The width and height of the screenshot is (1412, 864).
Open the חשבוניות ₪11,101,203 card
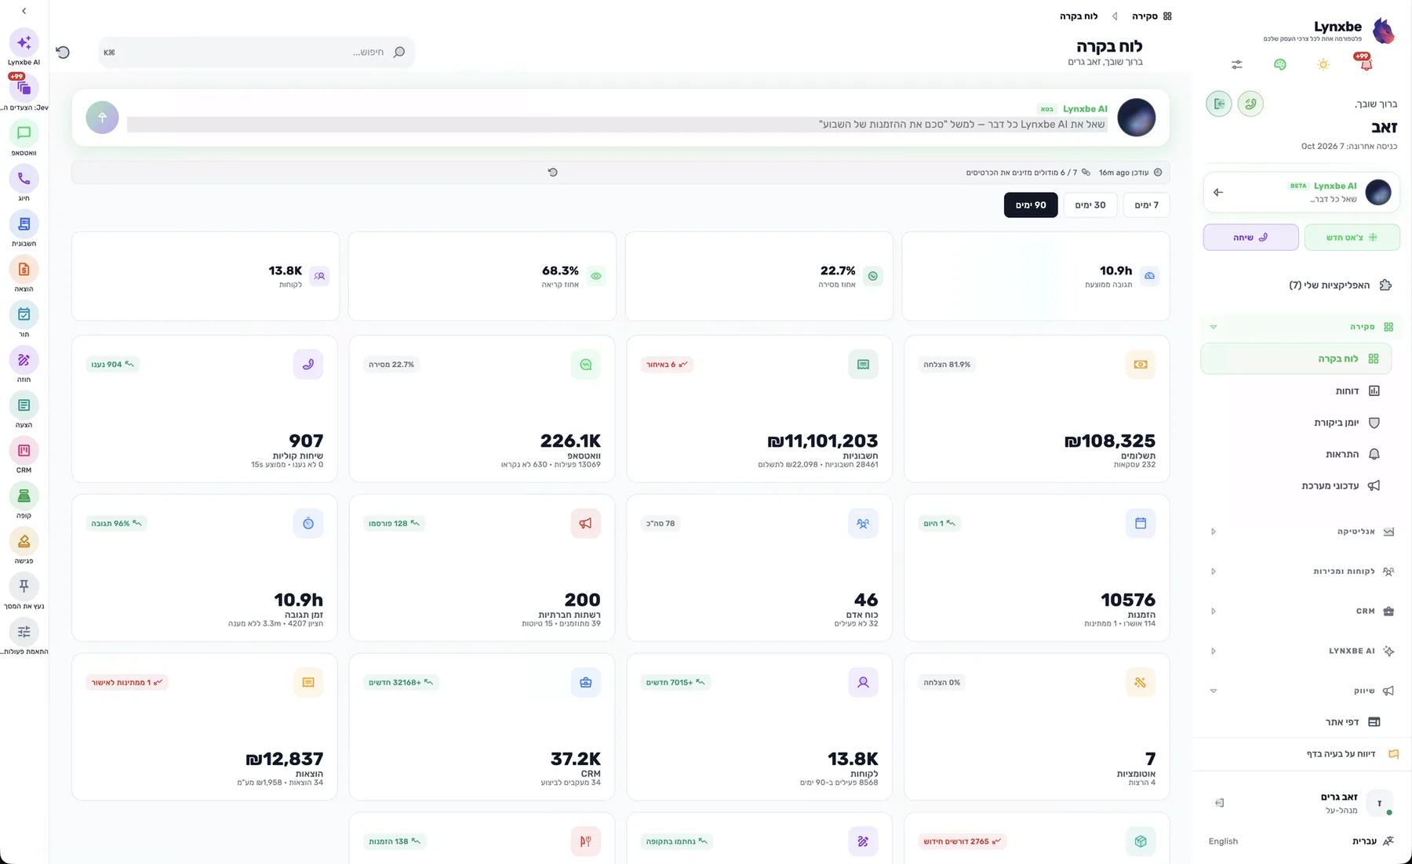(x=759, y=408)
